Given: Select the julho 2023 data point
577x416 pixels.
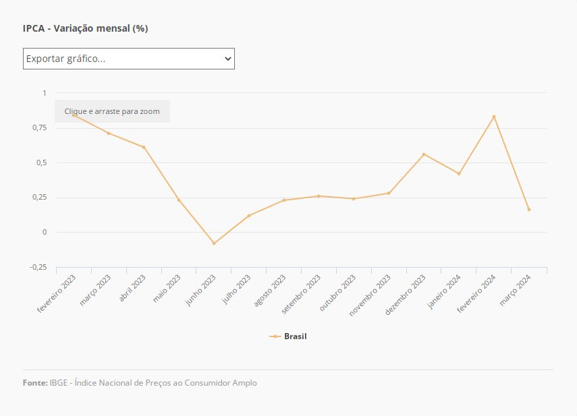Looking at the screenshot, I should (249, 216).
